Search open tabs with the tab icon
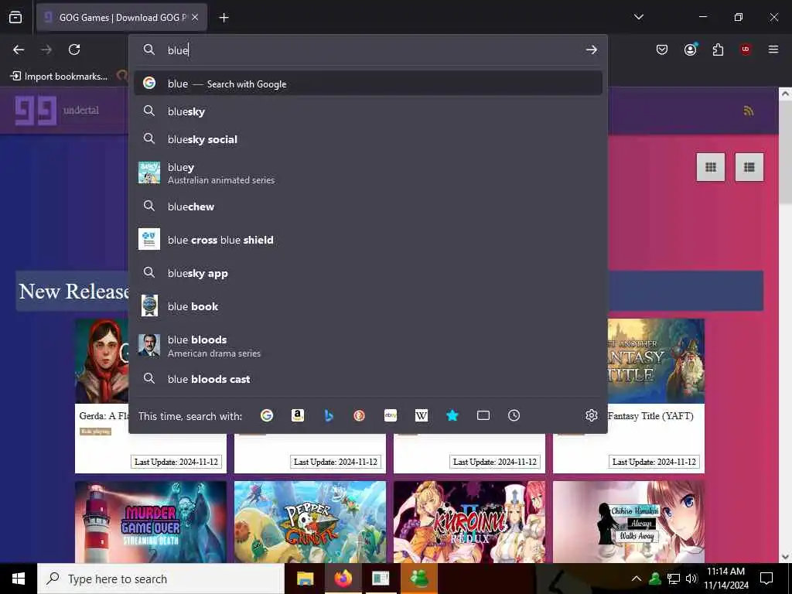This screenshot has width=792, height=594. click(483, 415)
